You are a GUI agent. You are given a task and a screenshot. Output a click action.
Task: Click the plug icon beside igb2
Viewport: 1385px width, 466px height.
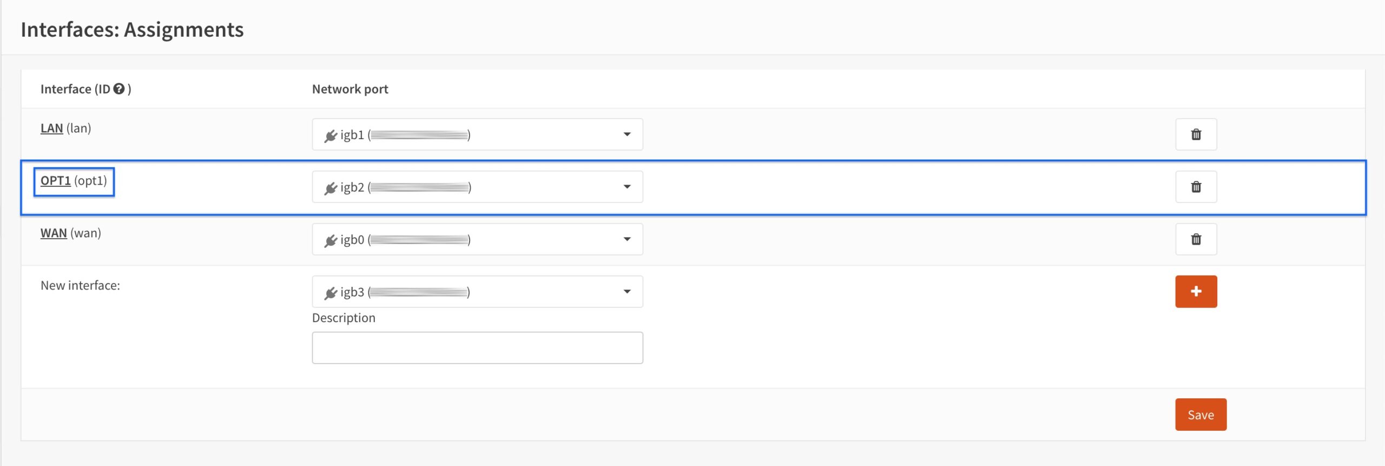331,188
